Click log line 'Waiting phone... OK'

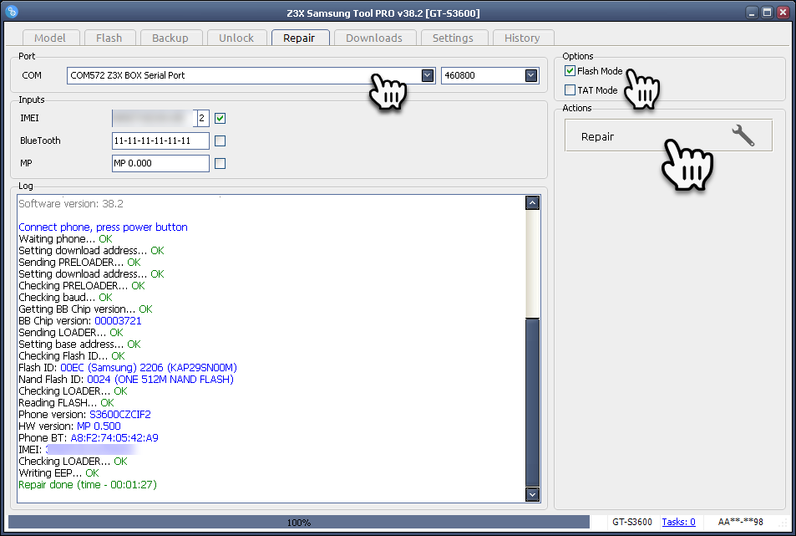click(x=65, y=239)
